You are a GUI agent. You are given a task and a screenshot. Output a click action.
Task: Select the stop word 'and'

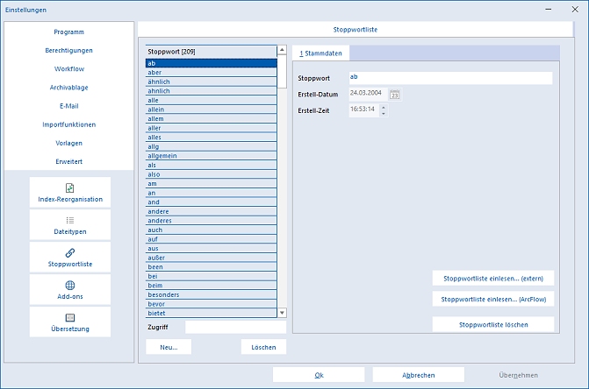[212, 202]
